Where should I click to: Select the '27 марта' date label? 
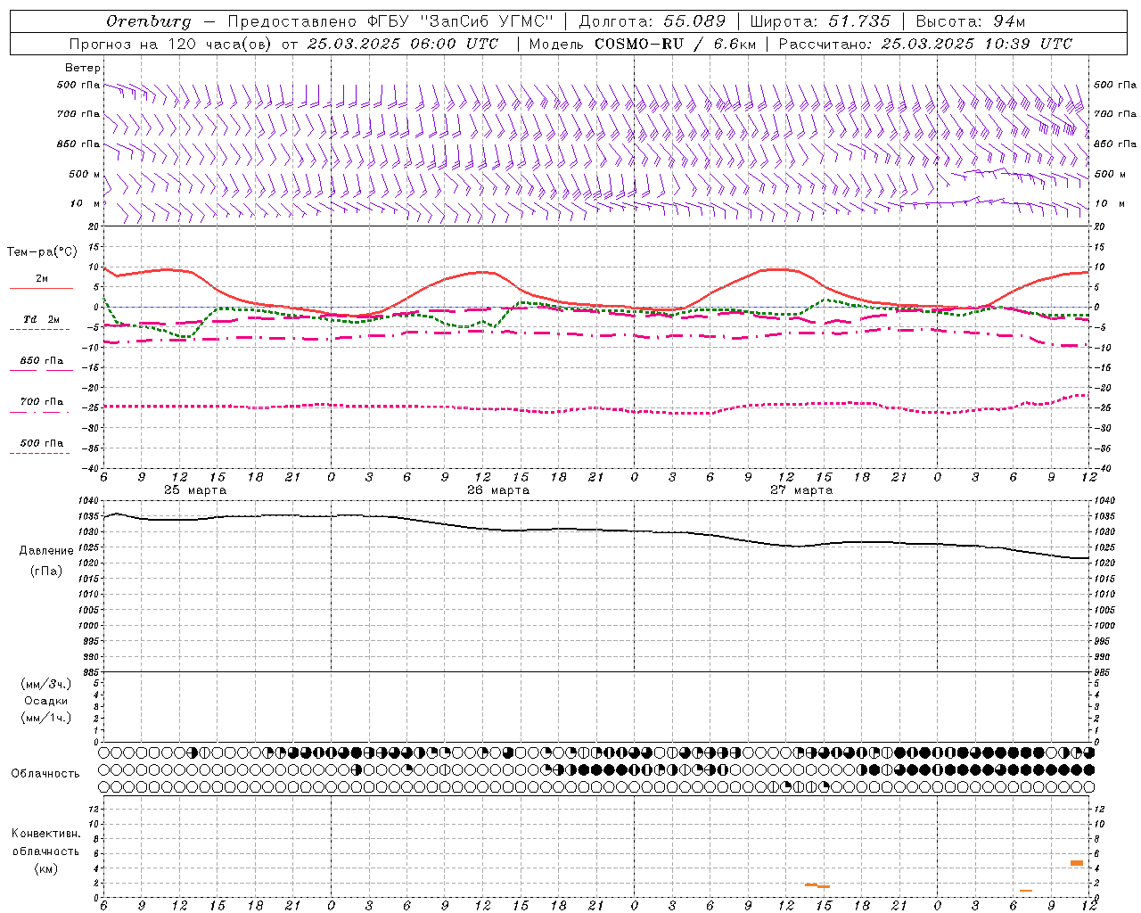pos(801,490)
